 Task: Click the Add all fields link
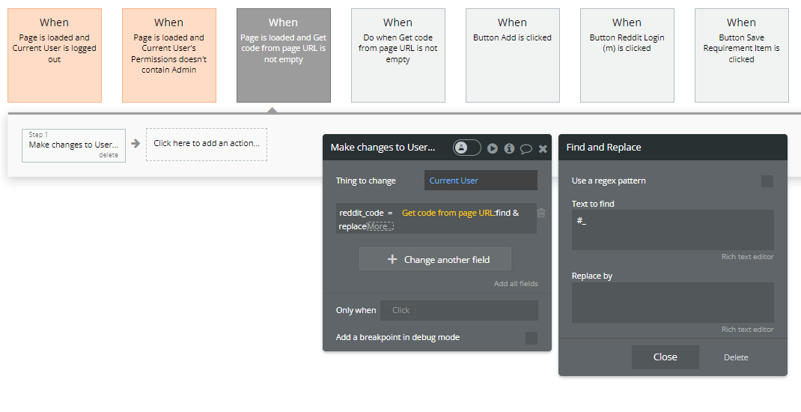click(516, 284)
